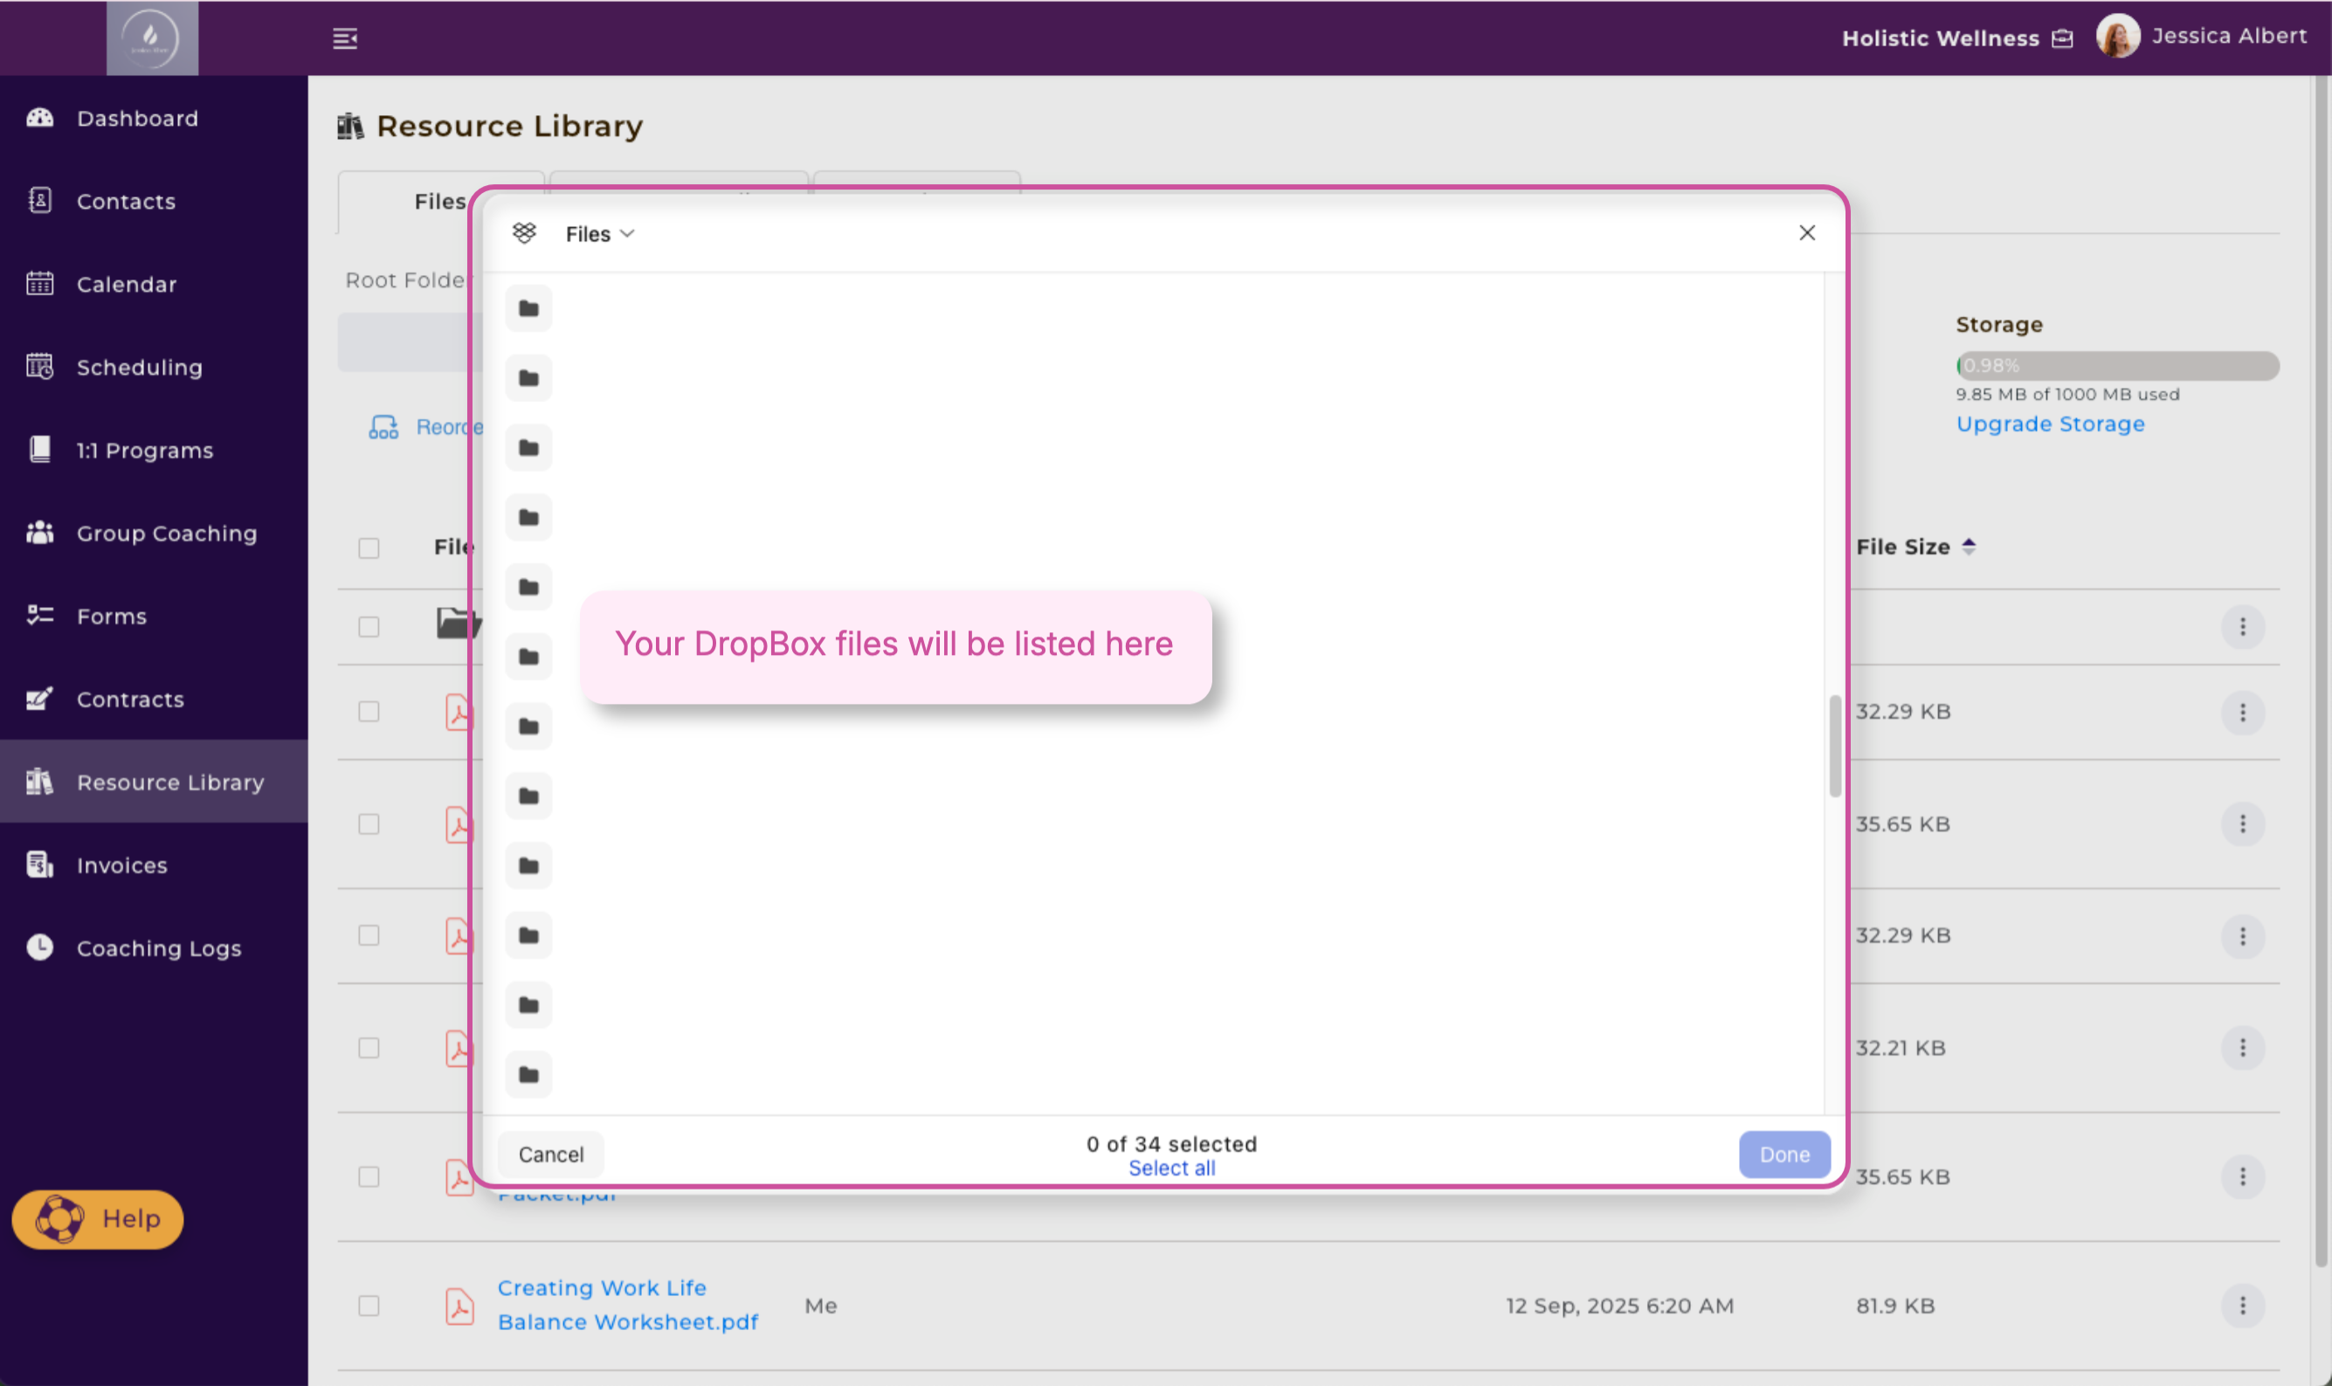The height and width of the screenshot is (1386, 2332).
Task: Click Select all in Dropbox dialog
Action: [x=1171, y=1169]
